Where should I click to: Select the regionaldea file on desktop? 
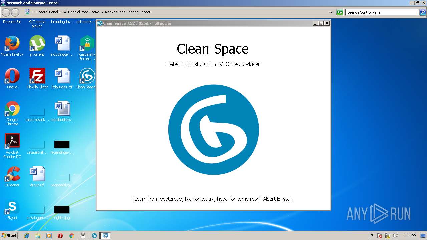62,180
